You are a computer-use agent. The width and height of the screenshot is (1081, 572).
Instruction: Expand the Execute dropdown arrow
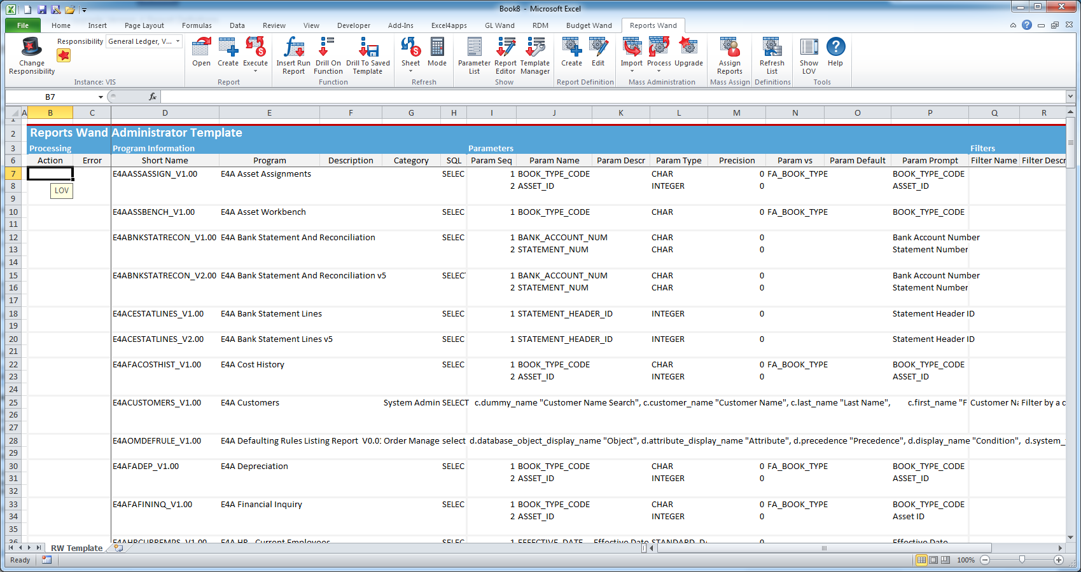click(255, 71)
